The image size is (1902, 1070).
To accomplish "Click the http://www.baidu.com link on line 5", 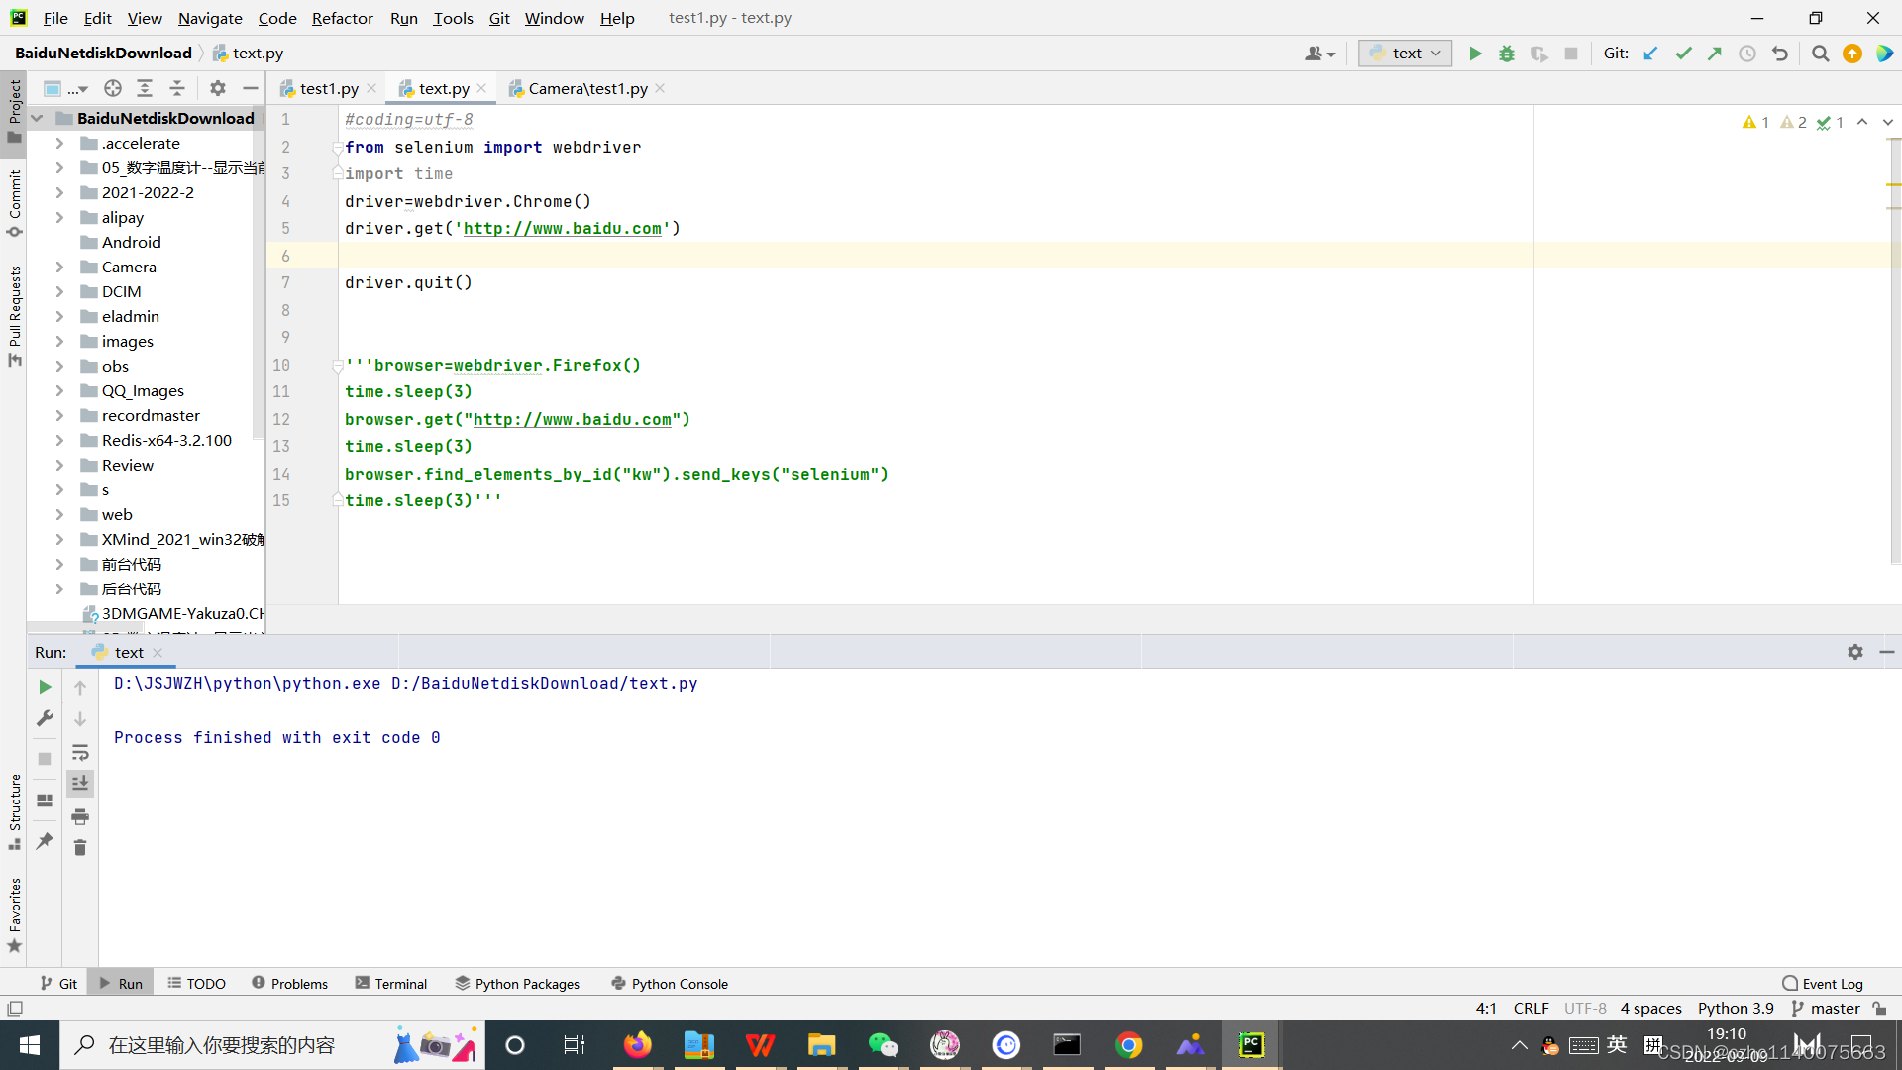I will [562, 229].
